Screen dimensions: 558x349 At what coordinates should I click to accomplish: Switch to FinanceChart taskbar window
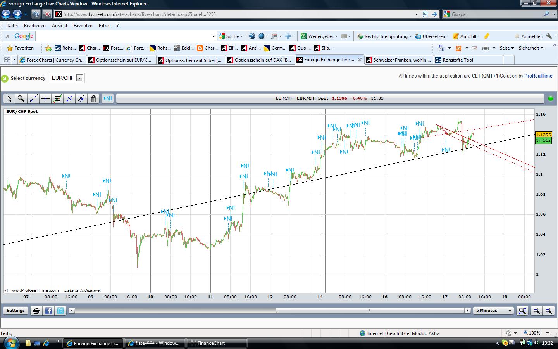tap(217, 343)
